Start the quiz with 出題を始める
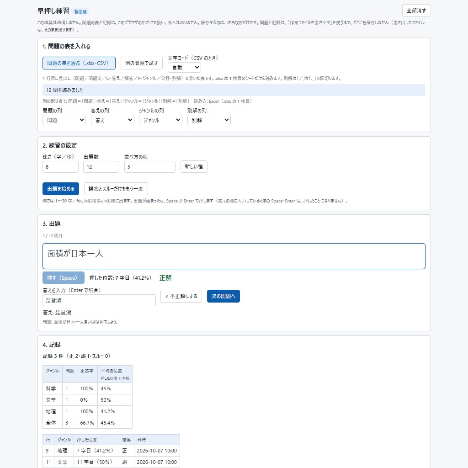This screenshot has width=468, height=468. pyautogui.click(x=61, y=189)
